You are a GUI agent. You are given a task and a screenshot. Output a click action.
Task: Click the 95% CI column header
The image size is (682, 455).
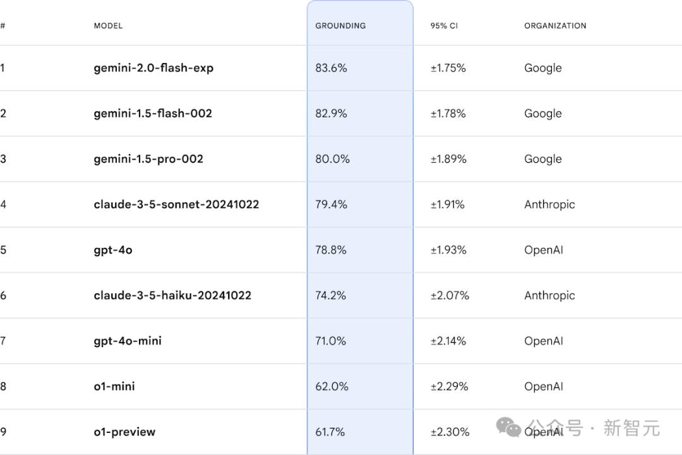[x=444, y=26]
